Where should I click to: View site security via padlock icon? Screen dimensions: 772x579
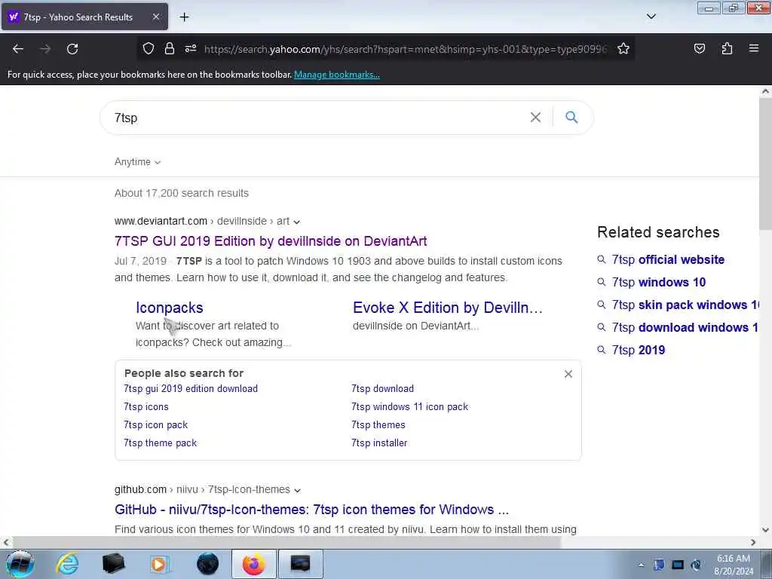click(x=170, y=48)
